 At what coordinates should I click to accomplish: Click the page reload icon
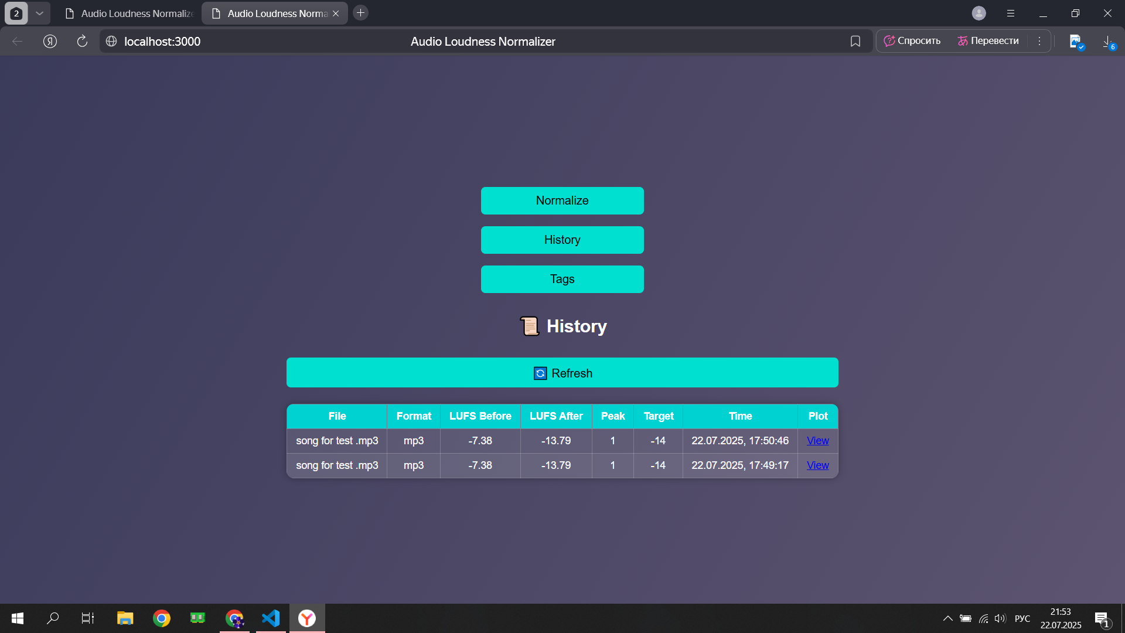[82, 41]
